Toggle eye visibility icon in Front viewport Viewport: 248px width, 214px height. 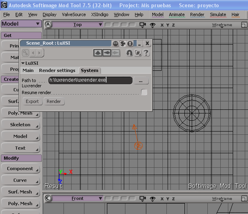(152, 198)
